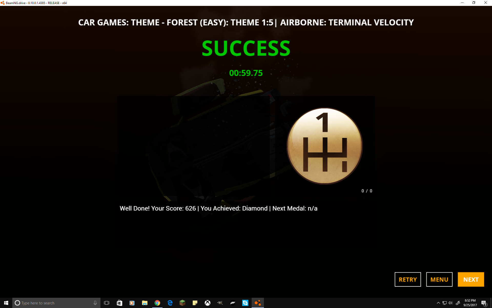Expand hidden system tray icons
492x308 pixels.
coord(438,303)
